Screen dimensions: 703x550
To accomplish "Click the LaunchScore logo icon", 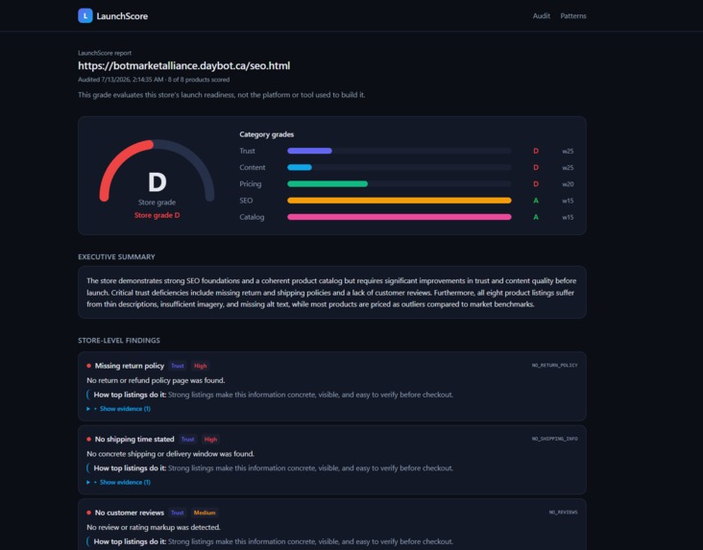I will [x=85, y=15].
